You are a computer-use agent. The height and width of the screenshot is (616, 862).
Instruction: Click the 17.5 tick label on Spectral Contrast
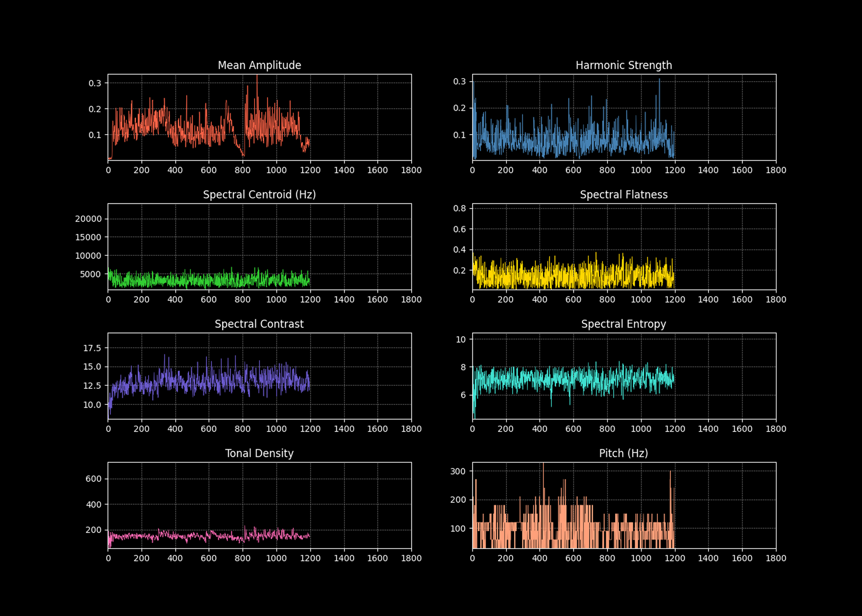tap(92, 348)
